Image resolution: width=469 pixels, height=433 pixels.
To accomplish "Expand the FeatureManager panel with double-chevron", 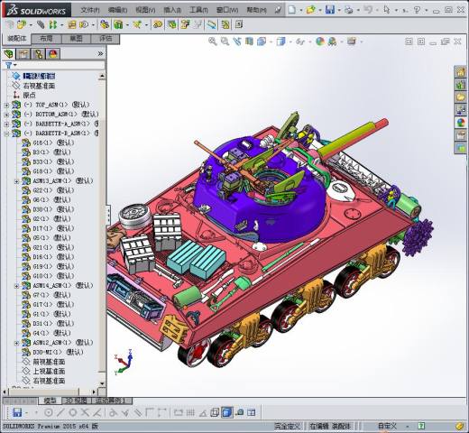I will 100,54.
